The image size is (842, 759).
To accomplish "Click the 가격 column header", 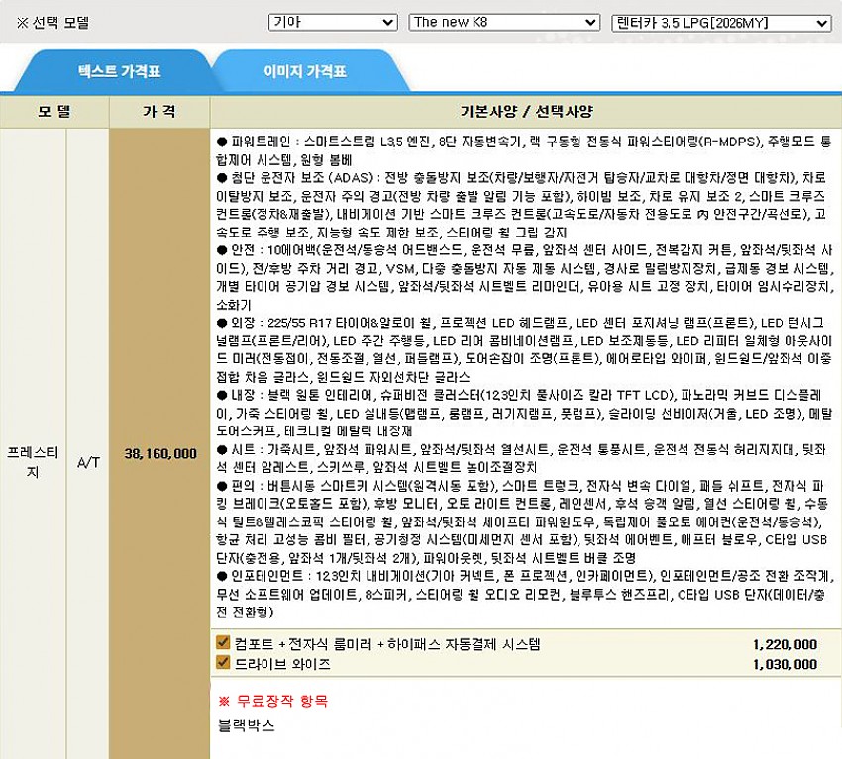I will click(159, 111).
